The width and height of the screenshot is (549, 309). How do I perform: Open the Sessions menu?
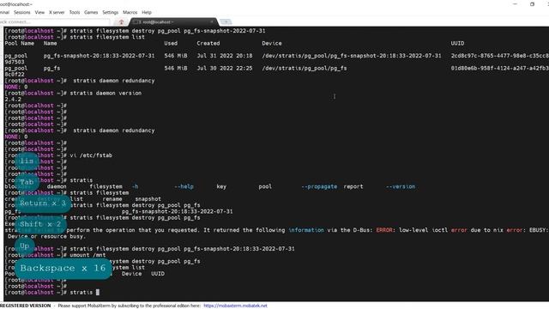21,12
